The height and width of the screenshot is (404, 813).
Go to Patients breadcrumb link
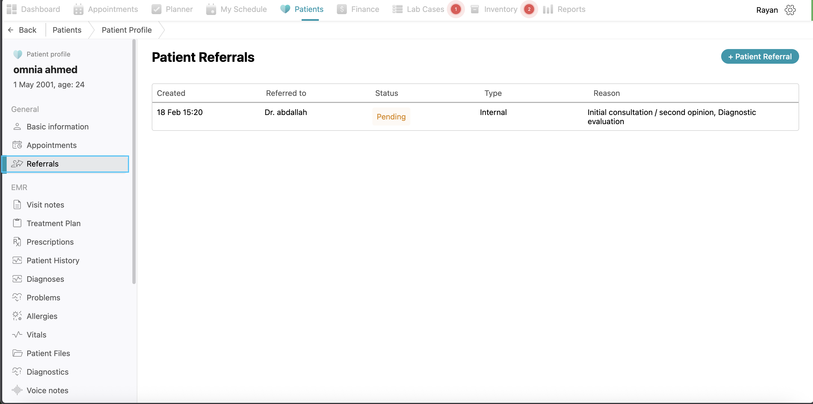[67, 30]
